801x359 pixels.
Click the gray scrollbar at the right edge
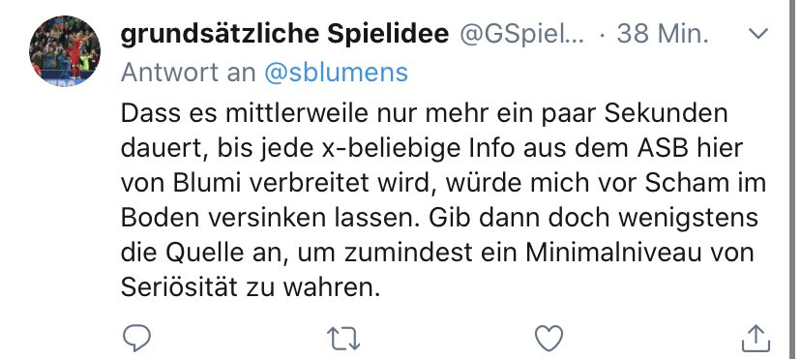click(x=794, y=179)
